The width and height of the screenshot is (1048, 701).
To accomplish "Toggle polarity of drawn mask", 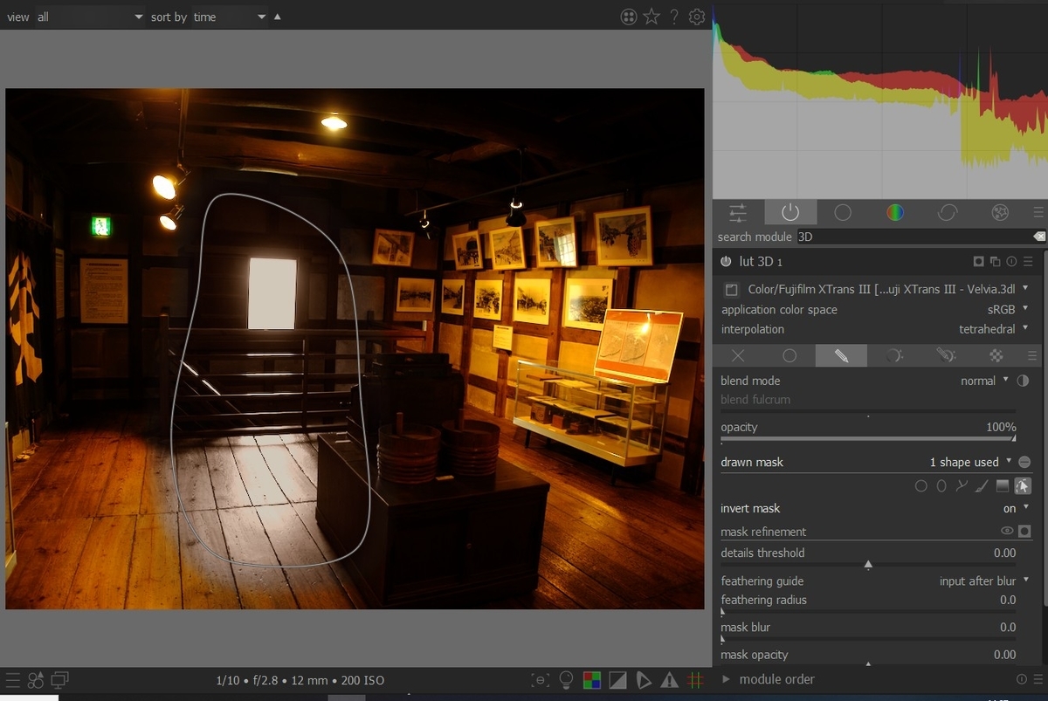I will click(1024, 462).
